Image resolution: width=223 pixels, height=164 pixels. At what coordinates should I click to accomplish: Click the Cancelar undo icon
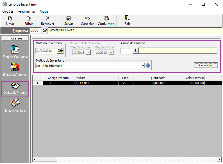tap(87, 18)
